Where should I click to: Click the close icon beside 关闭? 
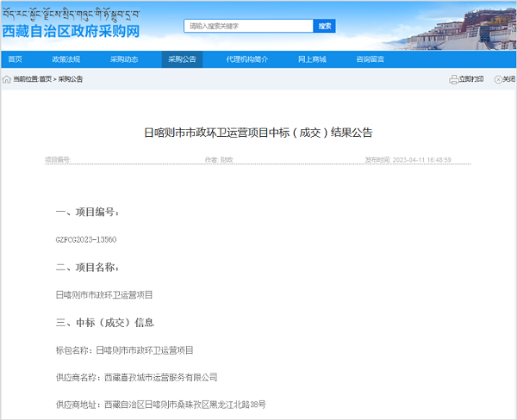pos(497,79)
